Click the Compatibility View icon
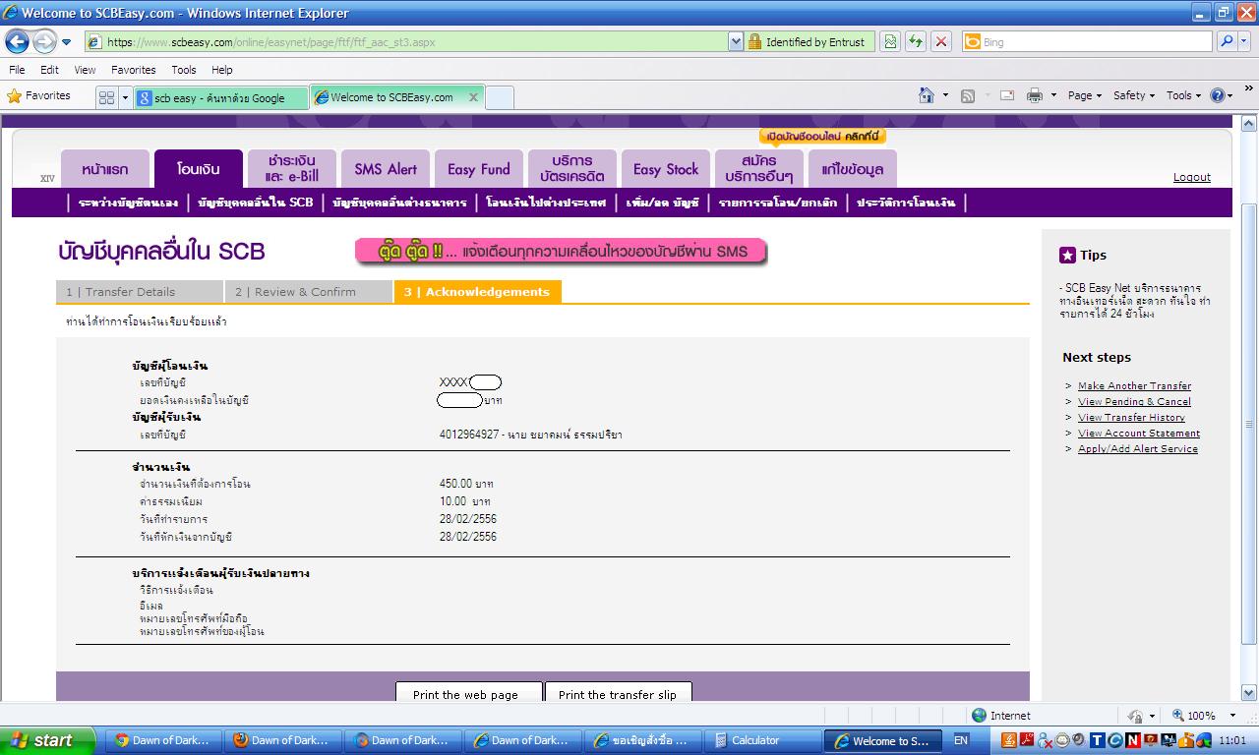This screenshot has width=1259, height=755. 890,41
